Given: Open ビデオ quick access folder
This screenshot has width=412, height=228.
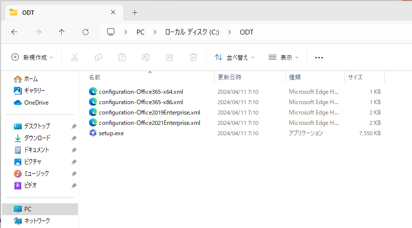Looking at the screenshot, I should (25, 185).
